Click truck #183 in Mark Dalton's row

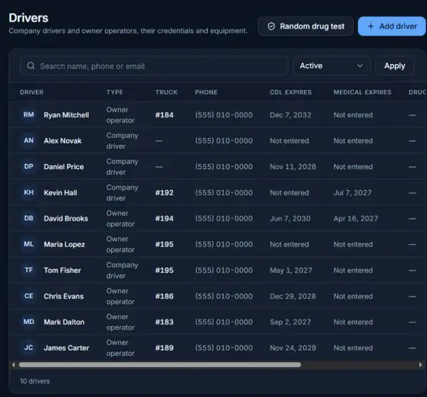(x=164, y=322)
